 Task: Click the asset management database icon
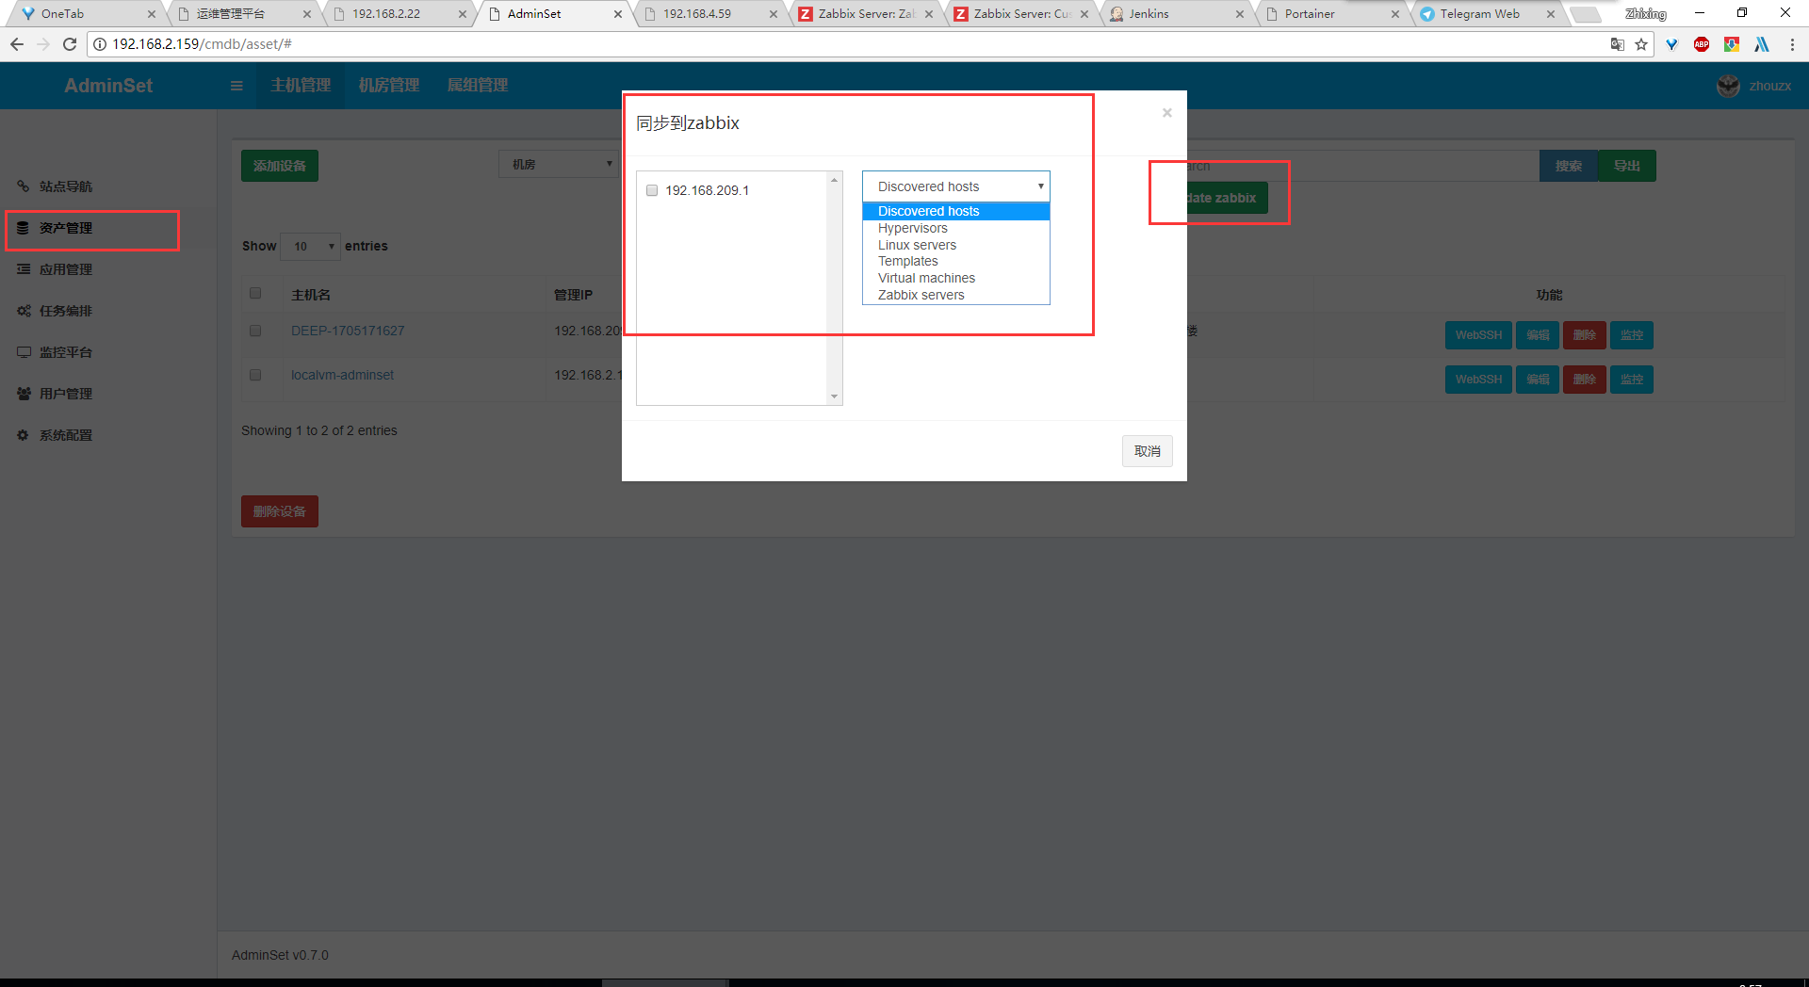[x=24, y=228]
